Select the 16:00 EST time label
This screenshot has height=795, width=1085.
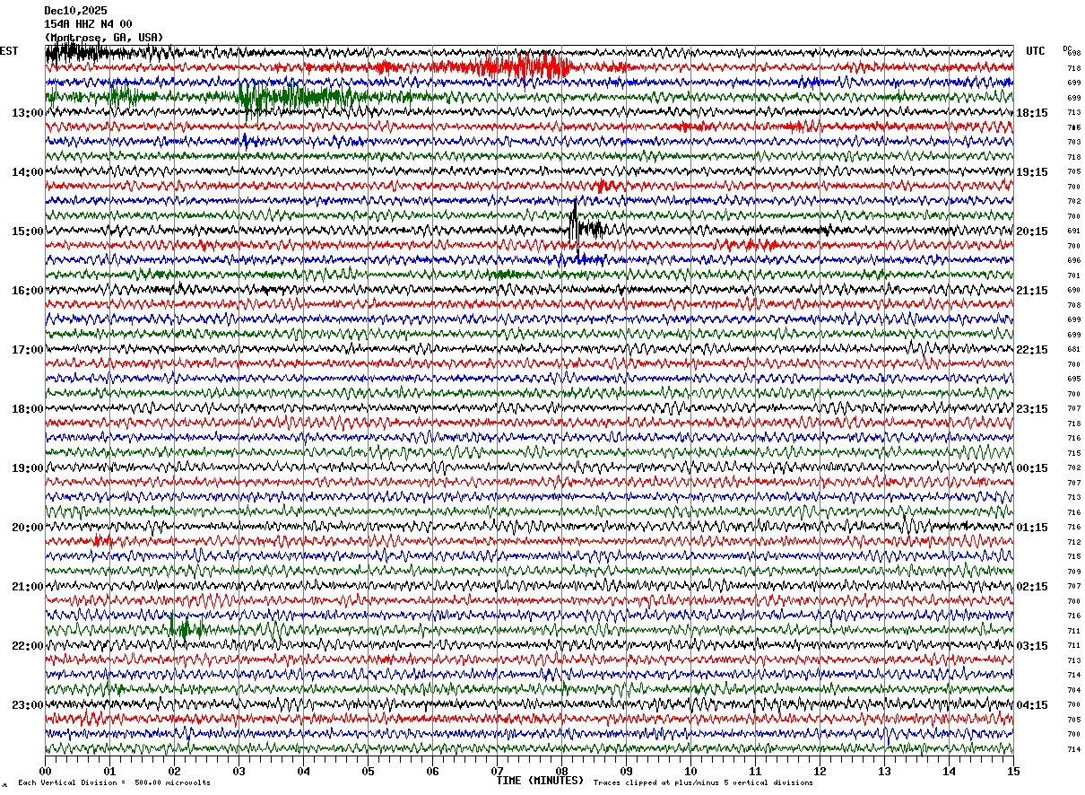point(28,291)
